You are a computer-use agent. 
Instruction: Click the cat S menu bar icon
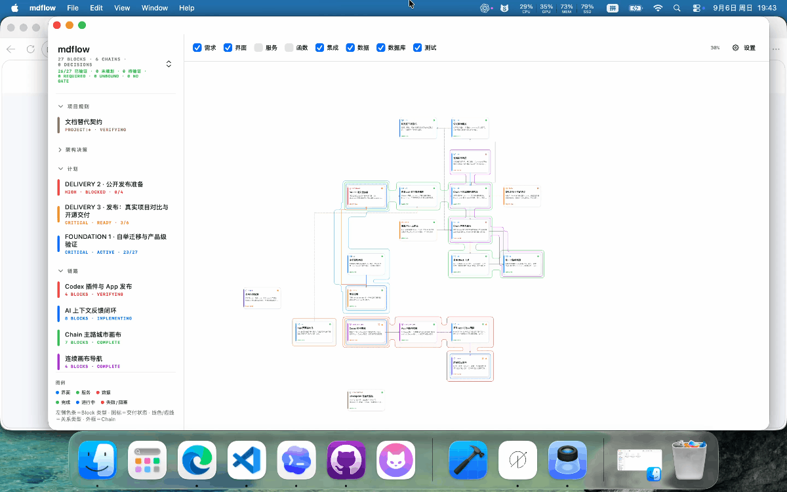[x=504, y=8]
